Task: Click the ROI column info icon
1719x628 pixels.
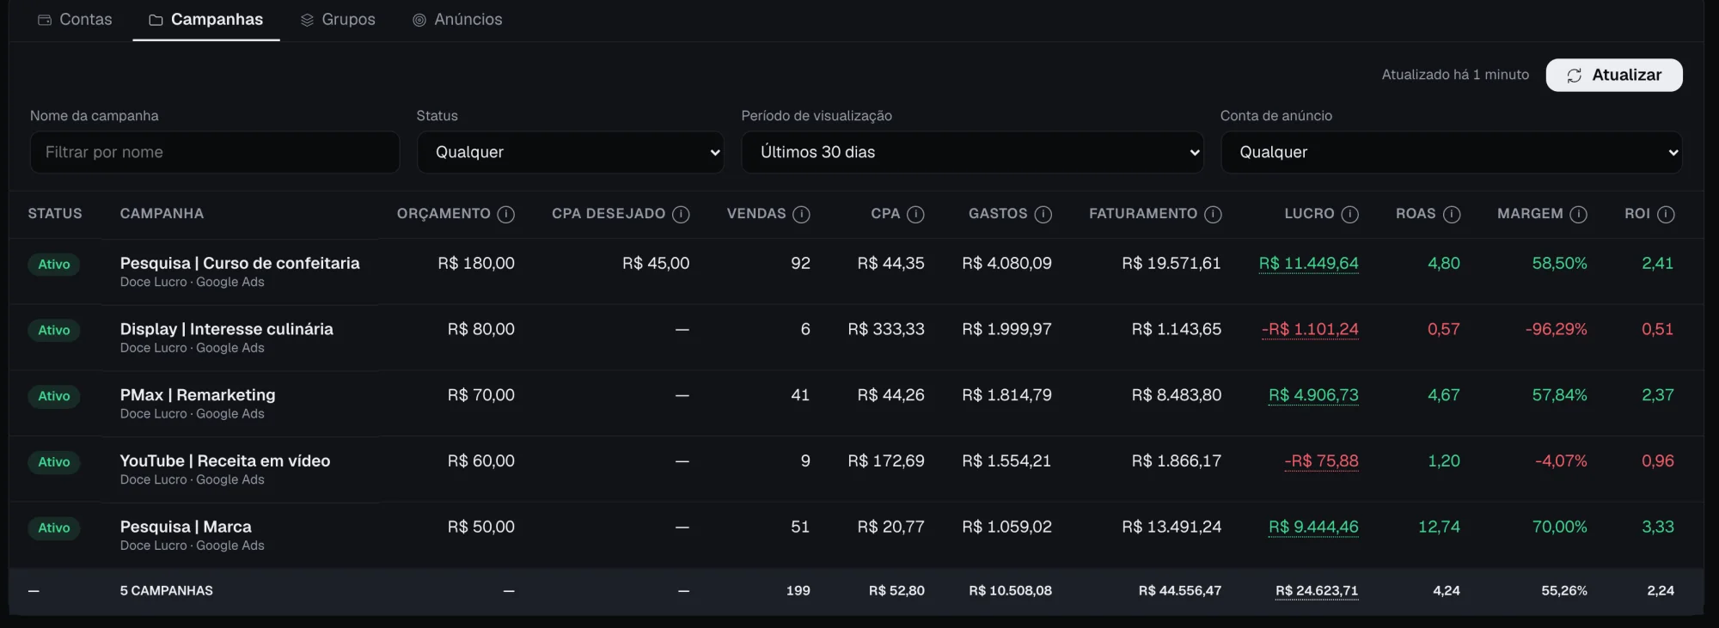Action: [1665, 214]
